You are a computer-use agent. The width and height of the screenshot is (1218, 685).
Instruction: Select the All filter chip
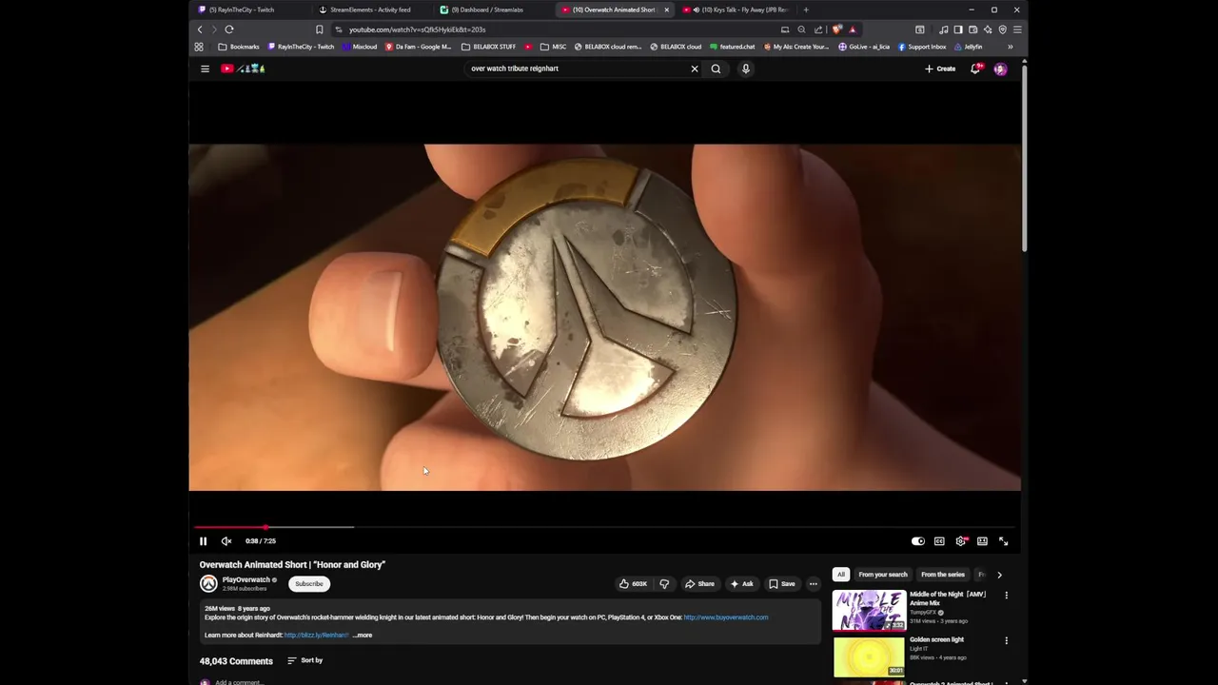(841, 575)
